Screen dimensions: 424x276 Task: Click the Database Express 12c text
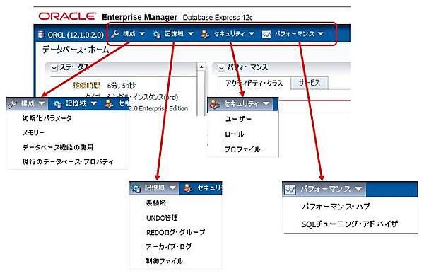[218, 18]
